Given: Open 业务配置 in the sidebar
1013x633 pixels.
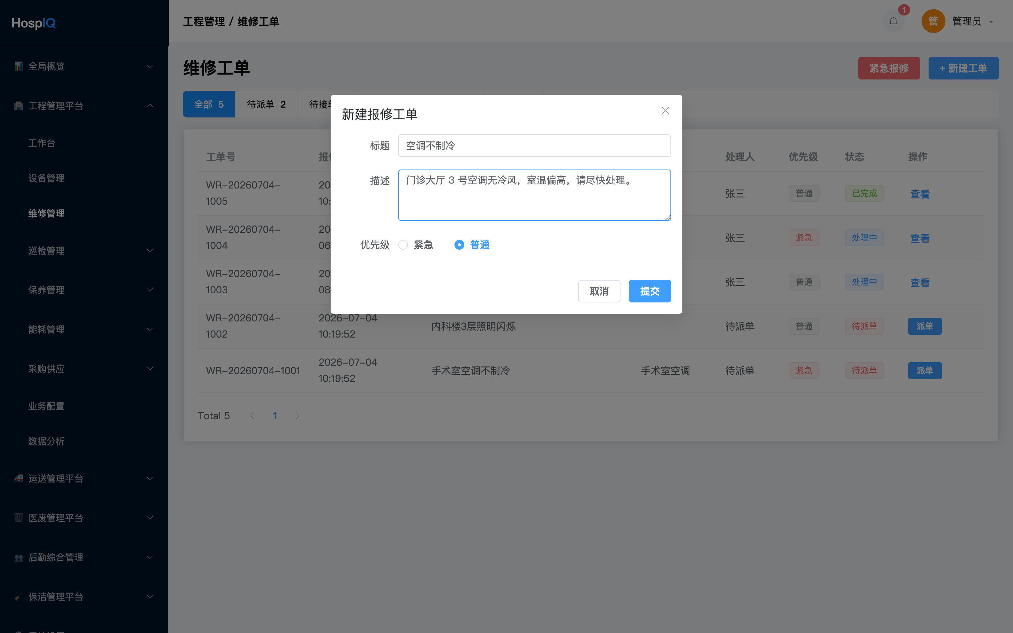Looking at the screenshot, I should pos(46,406).
